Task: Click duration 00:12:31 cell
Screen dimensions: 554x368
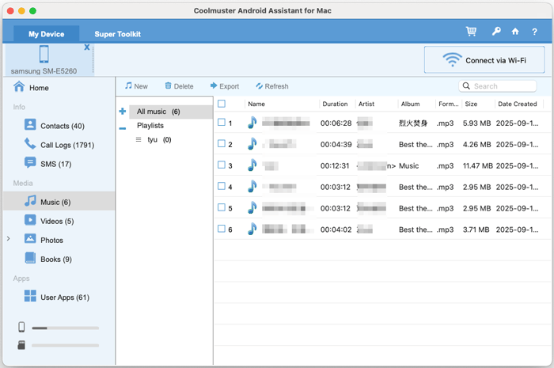Action: pyautogui.click(x=335, y=166)
